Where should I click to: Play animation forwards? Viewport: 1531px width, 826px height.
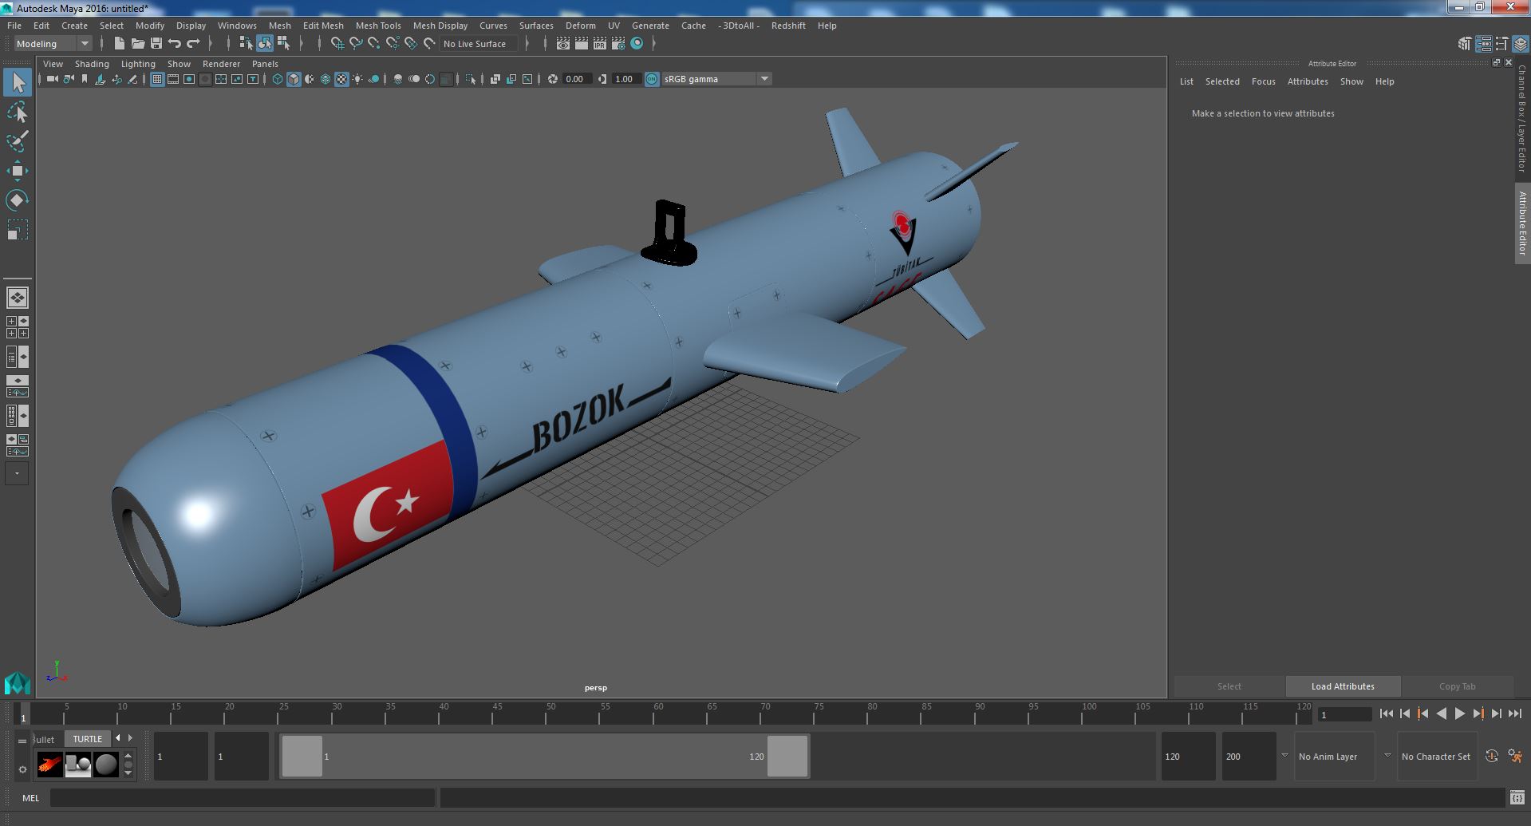[x=1459, y=714]
